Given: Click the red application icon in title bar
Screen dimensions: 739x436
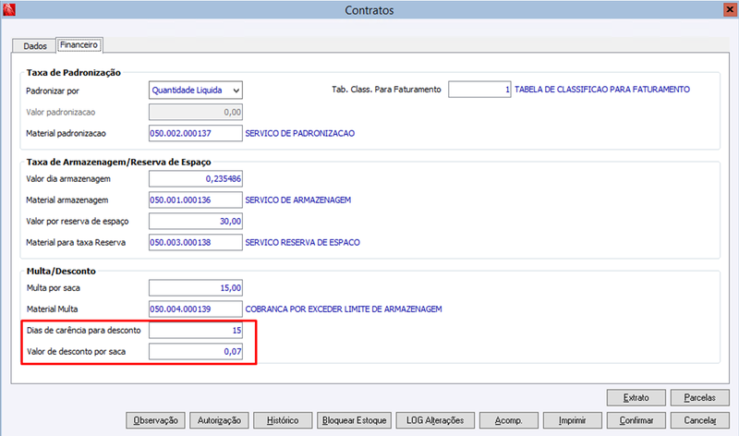Looking at the screenshot, I should tap(9, 9).
